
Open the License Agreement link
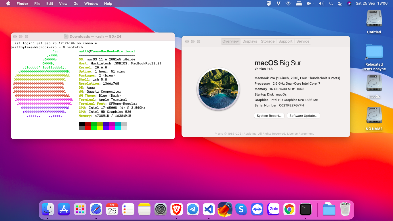point(300,134)
